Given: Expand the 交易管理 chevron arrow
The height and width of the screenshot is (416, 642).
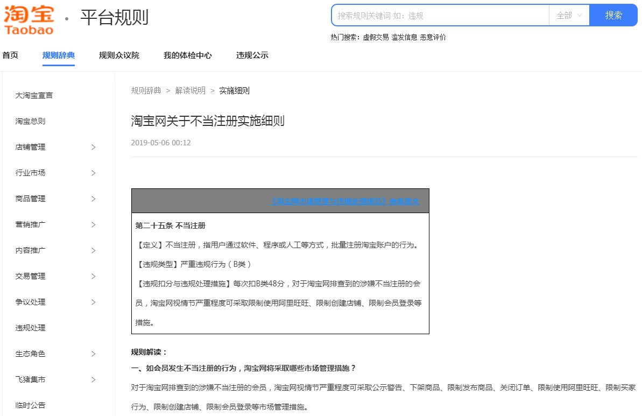Looking at the screenshot, I should [x=93, y=276].
